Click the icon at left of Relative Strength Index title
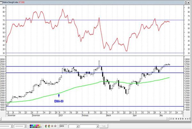This screenshot has height=129, width=192. click(x=1, y=3)
